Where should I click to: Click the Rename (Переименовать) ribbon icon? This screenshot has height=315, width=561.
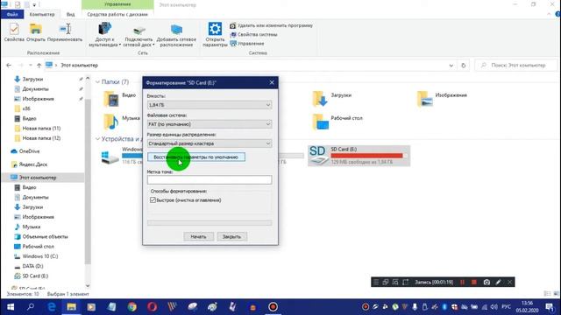click(x=65, y=32)
